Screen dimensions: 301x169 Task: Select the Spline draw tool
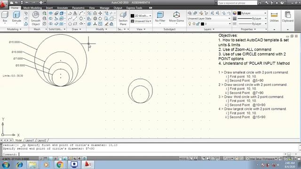click(70, 18)
